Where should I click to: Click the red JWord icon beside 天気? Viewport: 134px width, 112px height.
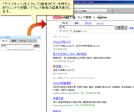54,66
